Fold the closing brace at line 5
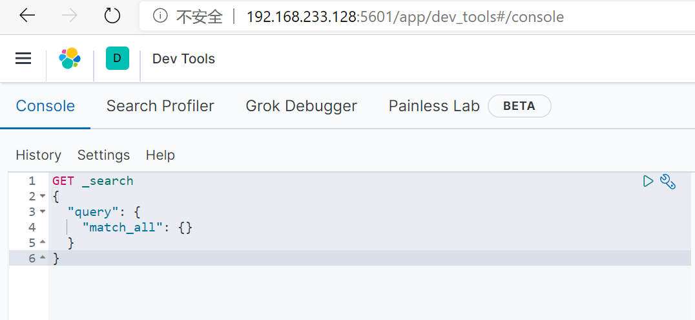 point(43,242)
